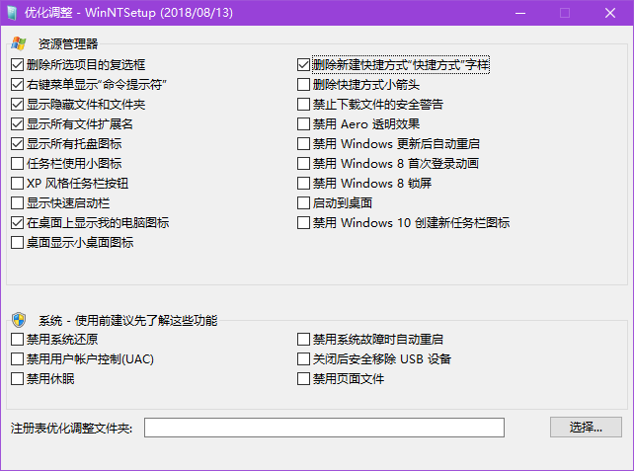
Task: Enable 任务栏使用小图标 option
Action: (x=18, y=164)
